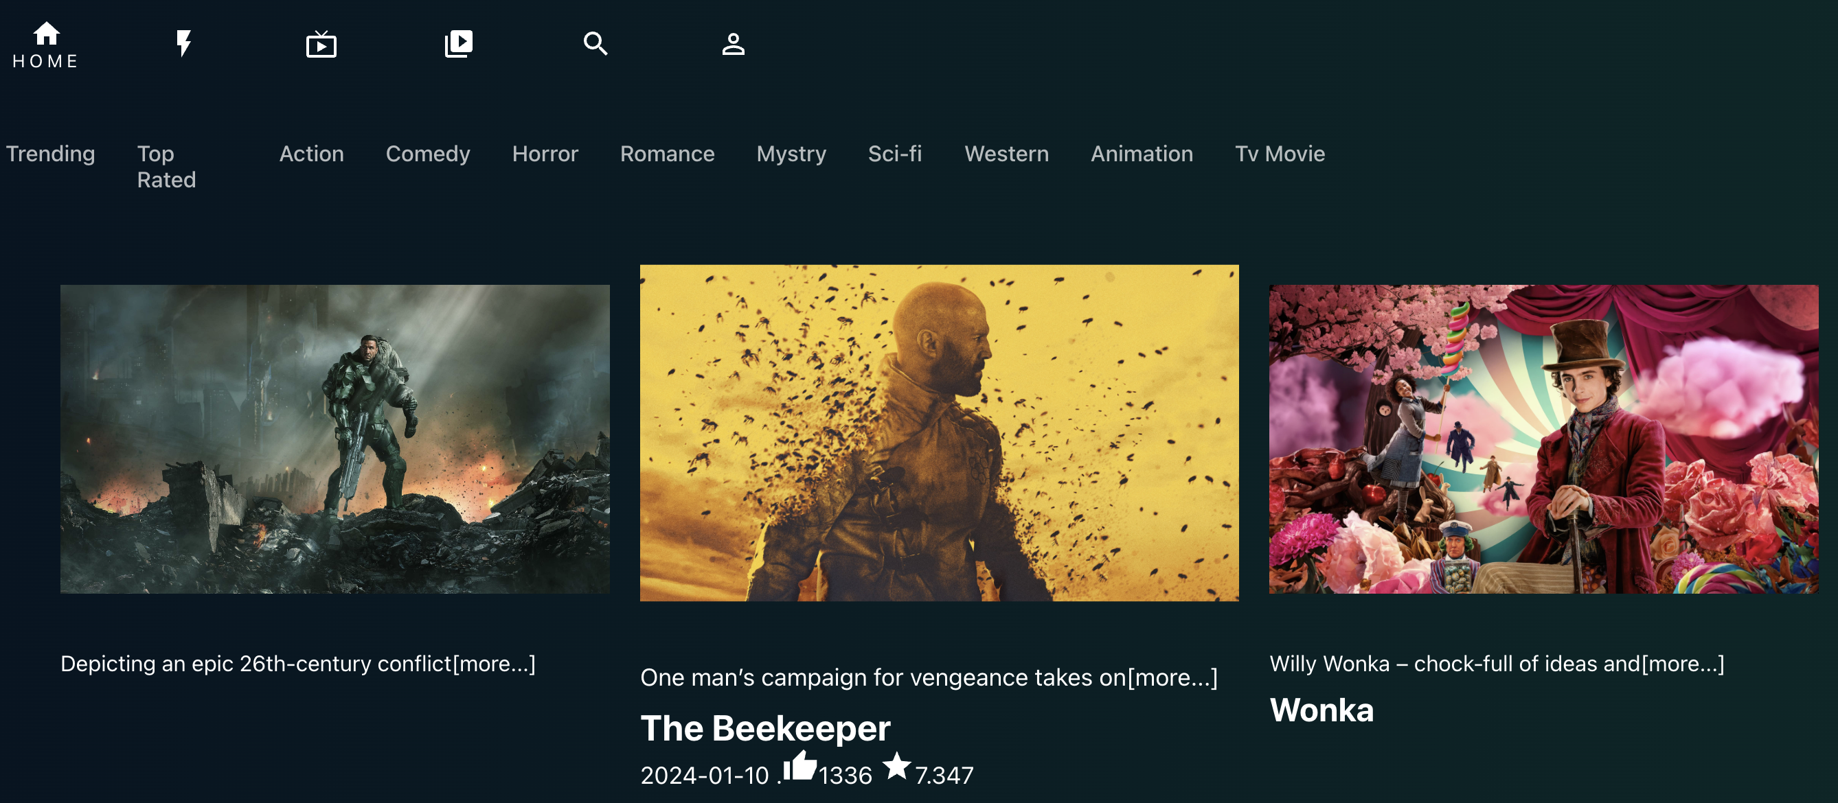The width and height of the screenshot is (1838, 803).
Task: Select the Tv Movie genre
Action: click(1280, 154)
